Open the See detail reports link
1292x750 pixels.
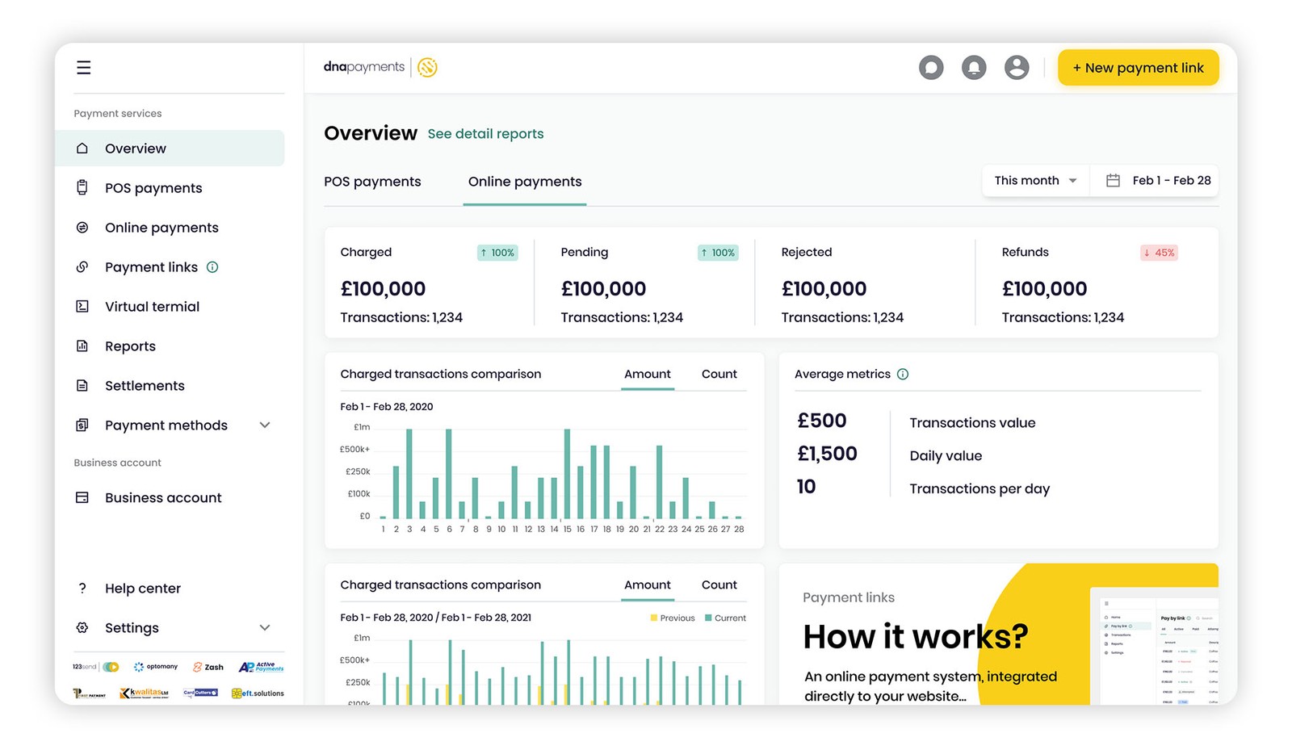coord(485,134)
